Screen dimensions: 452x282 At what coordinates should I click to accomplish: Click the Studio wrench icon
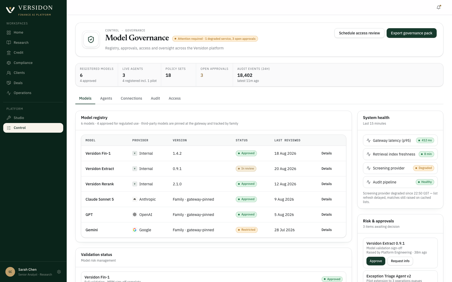pyautogui.click(x=9, y=118)
